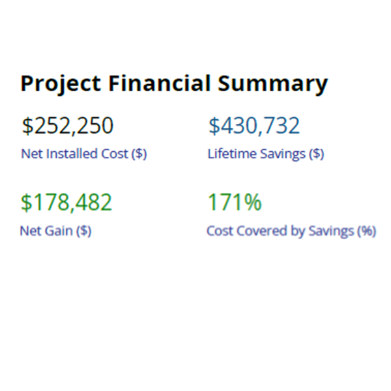
Task: Click the dollar sign before 178,482
Action: 26,203
